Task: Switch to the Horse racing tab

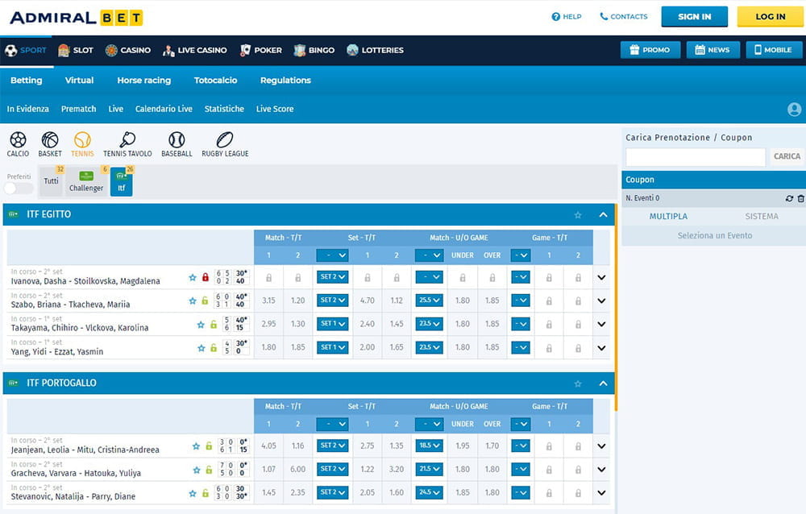Action: pyautogui.click(x=143, y=81)
